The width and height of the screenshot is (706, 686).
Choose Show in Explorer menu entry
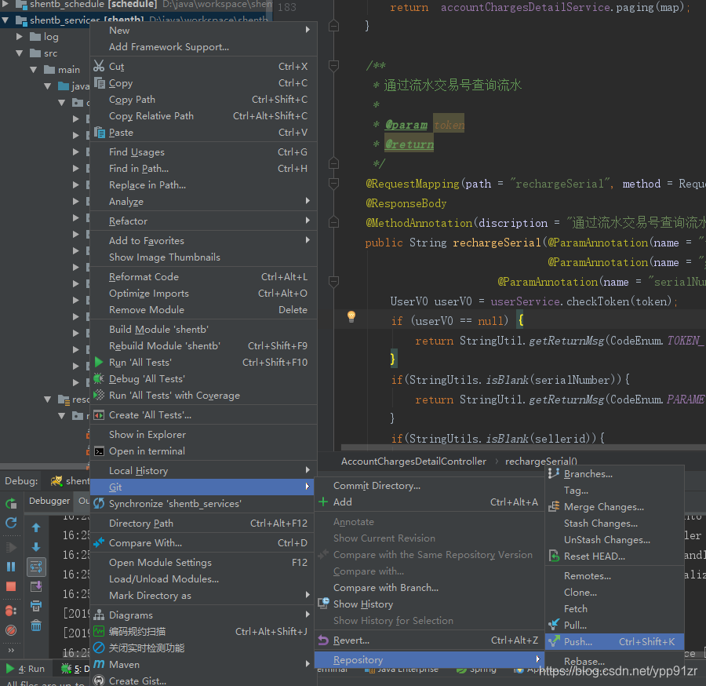(x=203, y=434)
